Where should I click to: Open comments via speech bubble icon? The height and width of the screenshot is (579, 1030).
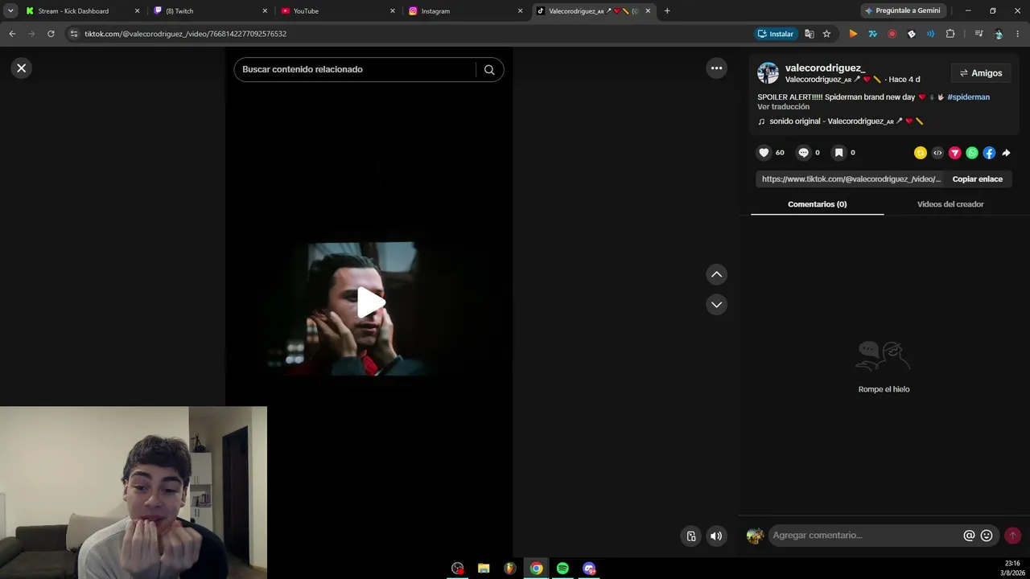803,153
